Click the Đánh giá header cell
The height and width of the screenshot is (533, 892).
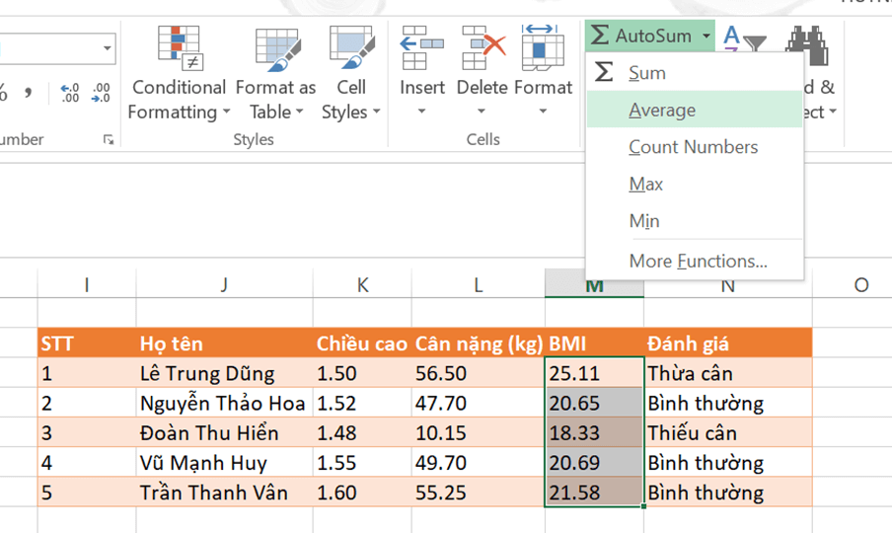point(727,343)
